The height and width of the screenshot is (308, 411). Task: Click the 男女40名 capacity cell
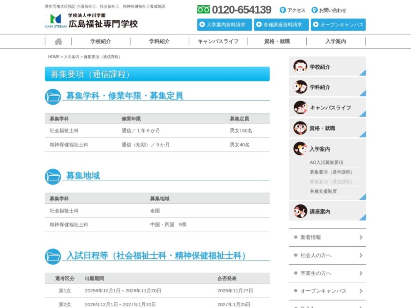(240, 144)
